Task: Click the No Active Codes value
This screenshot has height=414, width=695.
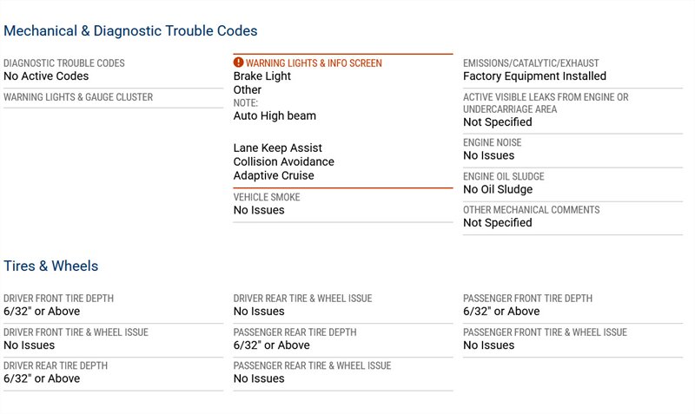Action: (46, 76)
